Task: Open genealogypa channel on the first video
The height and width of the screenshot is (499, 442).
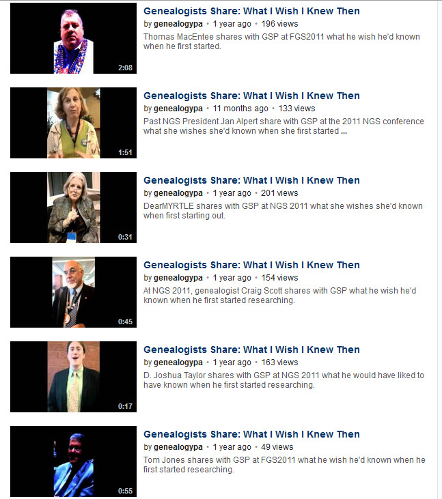Action: pyautogui.click(x=178, y=24)
